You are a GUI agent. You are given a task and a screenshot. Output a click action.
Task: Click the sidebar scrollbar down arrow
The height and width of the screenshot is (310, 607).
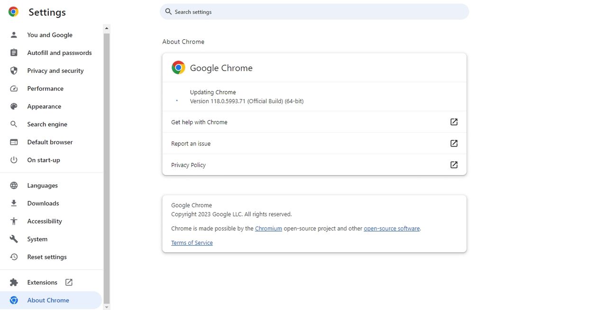click(106, 307)
